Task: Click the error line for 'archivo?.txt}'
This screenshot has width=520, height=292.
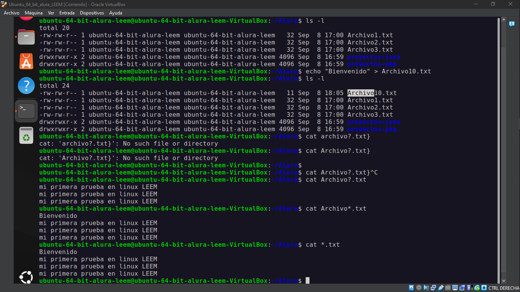Action: [x=129, y=143]
